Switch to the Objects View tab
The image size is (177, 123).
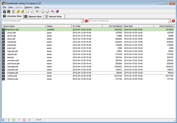point(33,16)
